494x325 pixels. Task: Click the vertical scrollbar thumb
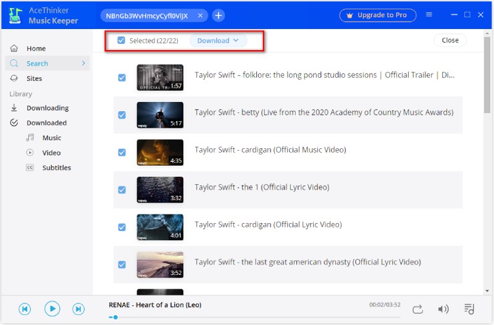click(x=487, y=75)
